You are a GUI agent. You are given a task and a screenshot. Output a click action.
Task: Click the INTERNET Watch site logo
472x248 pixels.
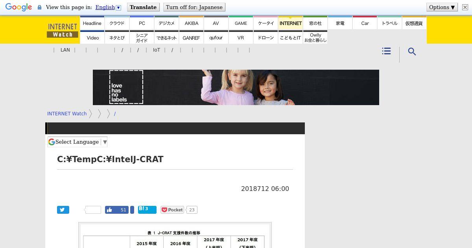[x=63, y=30]
